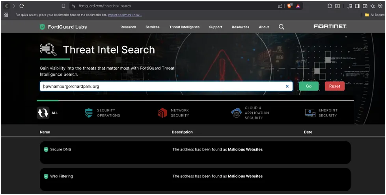The width and height of the screenshot is (386, 195).
Task: Click the Network Security red cube icon
Action: tap(162, 113)
